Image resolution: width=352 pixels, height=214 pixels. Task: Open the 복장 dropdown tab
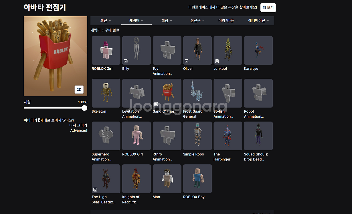point(167,21)
